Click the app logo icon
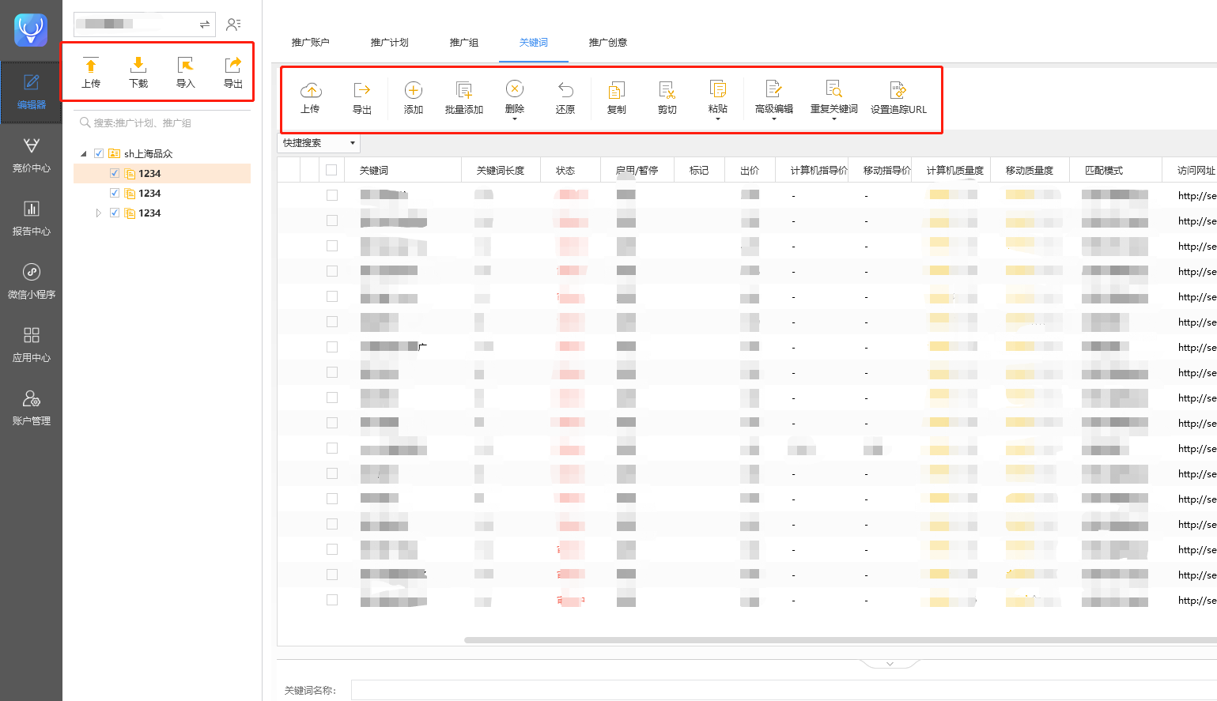This screenshot has height=701, width=1217. [x=31, y=30]
